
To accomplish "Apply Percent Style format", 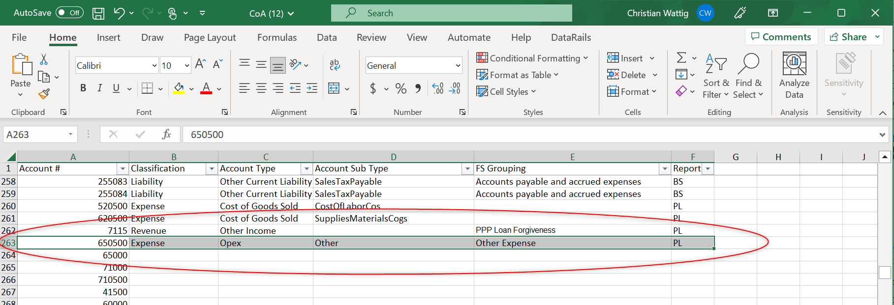I will click(x=401, y=88).
